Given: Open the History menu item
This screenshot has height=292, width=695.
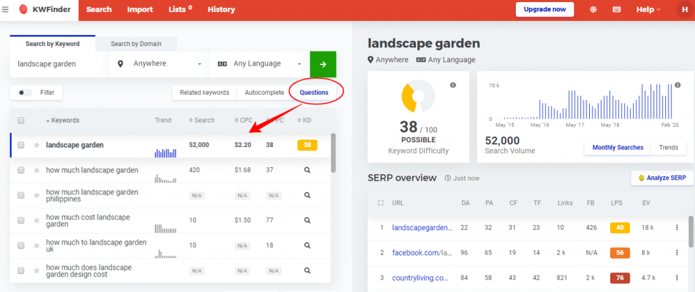Looking at the screenshot, I should 221,9.
